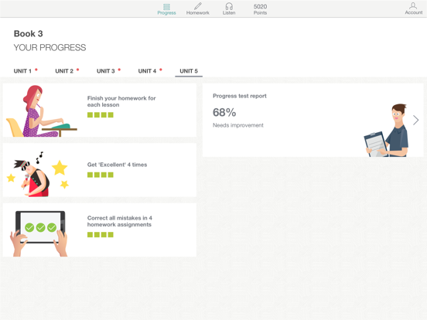The width and height of the screenshot is (427, 320).
Task: Click progress squares under correct mistakes goal
Action: [x=101, y=234]
